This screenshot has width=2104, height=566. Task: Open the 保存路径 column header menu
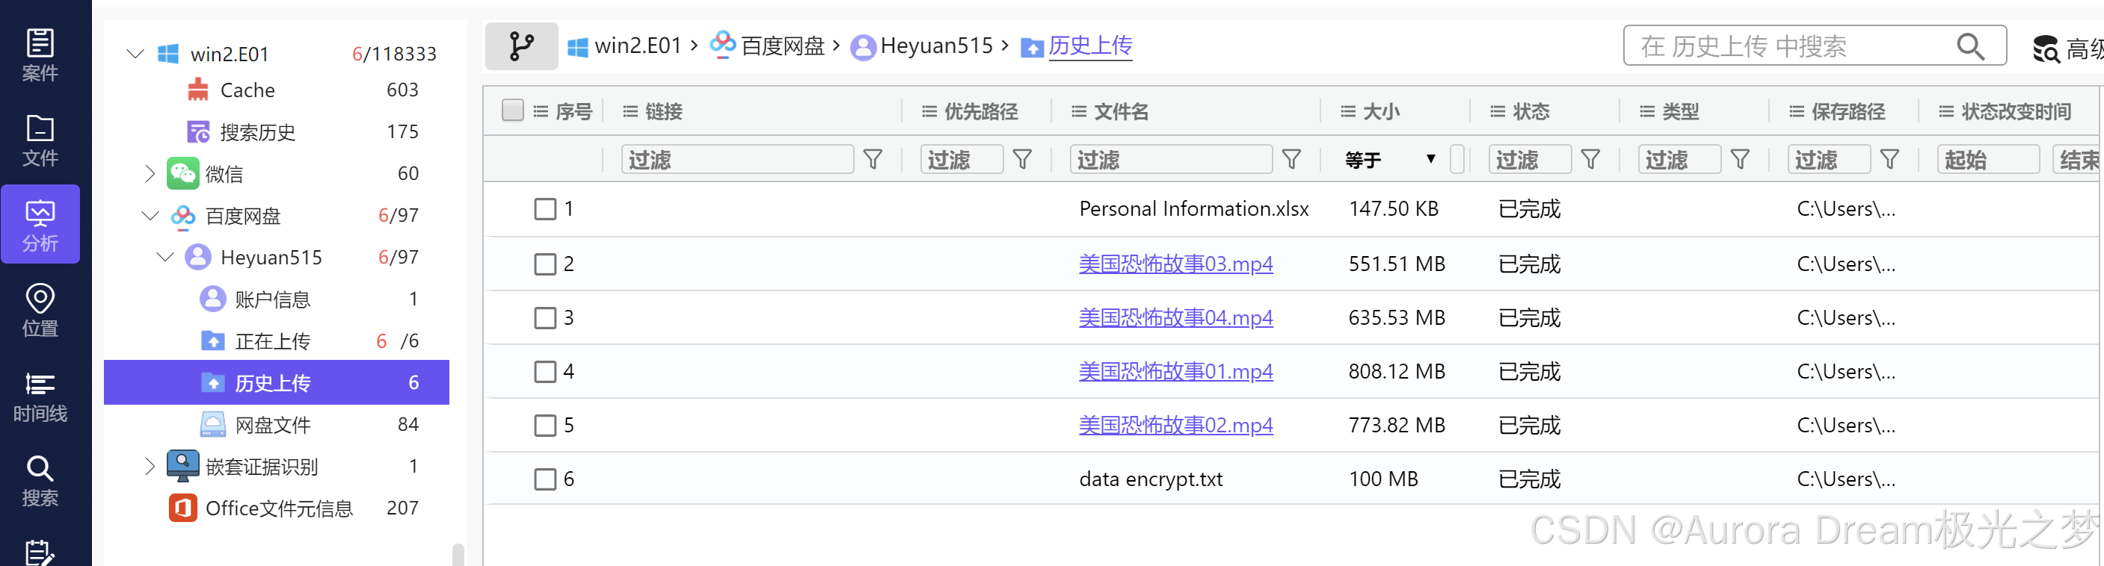click(x=1797, y=112)
